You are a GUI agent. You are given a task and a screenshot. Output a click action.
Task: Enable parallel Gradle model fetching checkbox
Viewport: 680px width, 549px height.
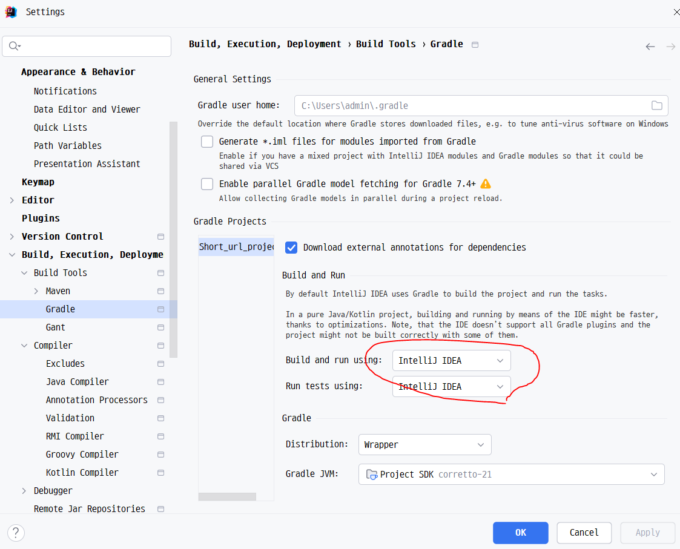pos(207,184)
